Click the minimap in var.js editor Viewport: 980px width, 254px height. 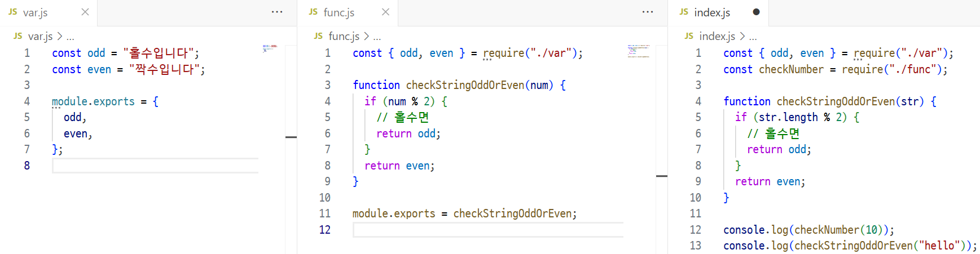click(270, 48)
